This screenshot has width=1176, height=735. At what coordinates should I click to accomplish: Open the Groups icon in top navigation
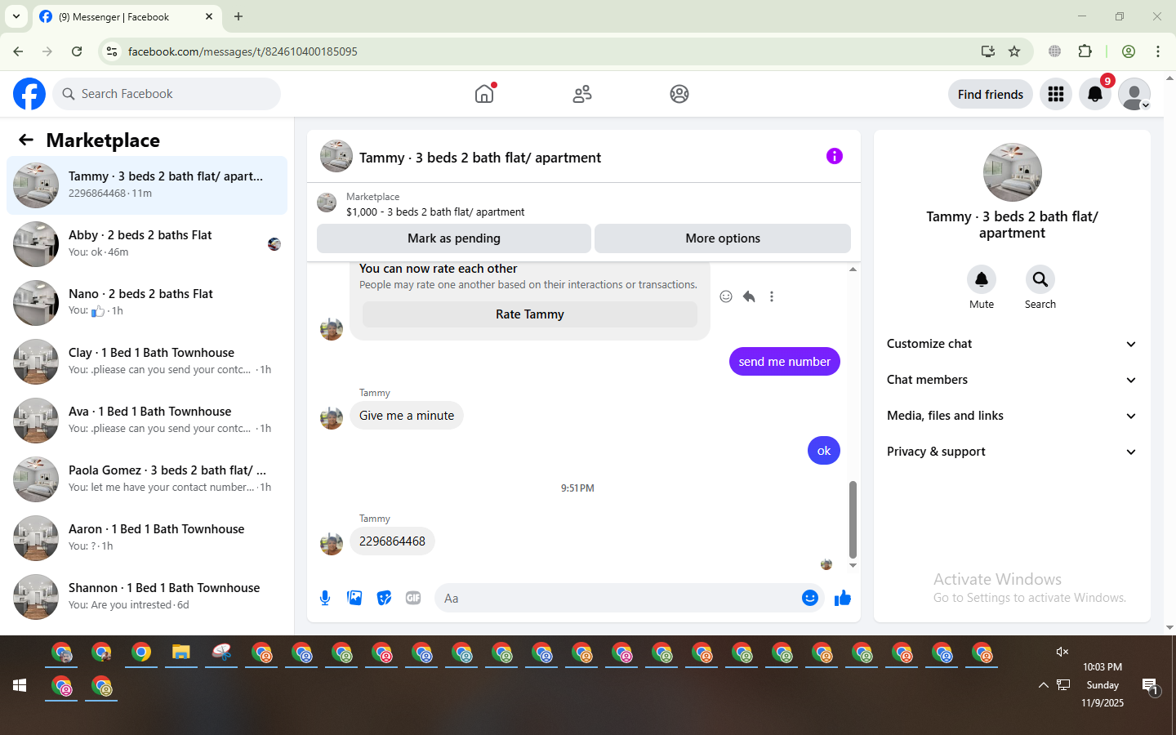[x=679, y=94]
